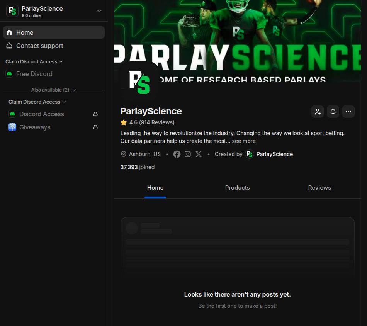Expand description with the see more link
The image size is (367, 326).
coord(244,141)
